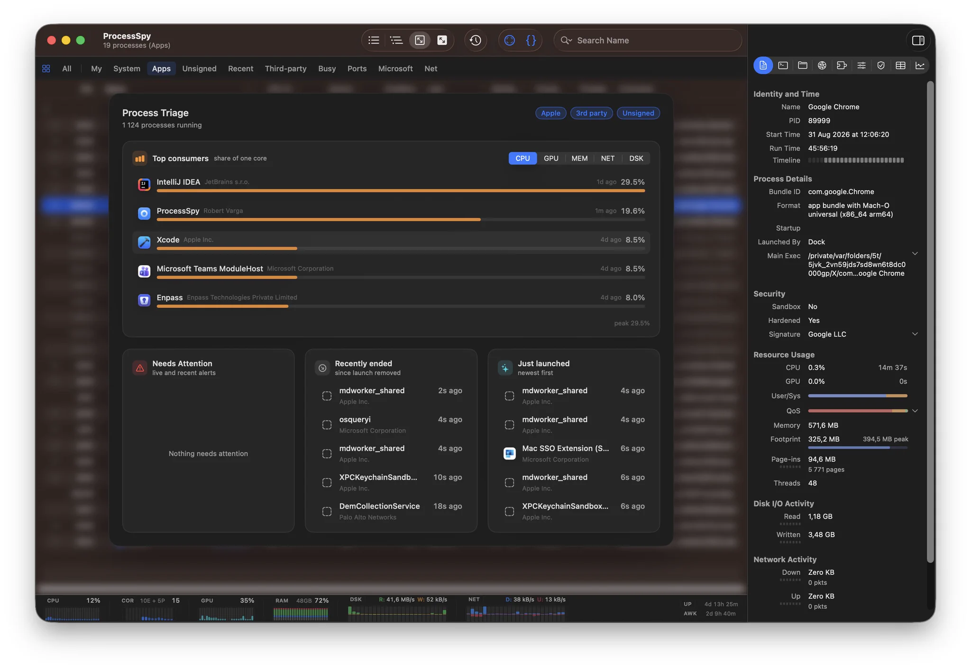Toggle the Unsigned filter pill
The height and width of the screenshot is (669, 971).
pos(638,113)
